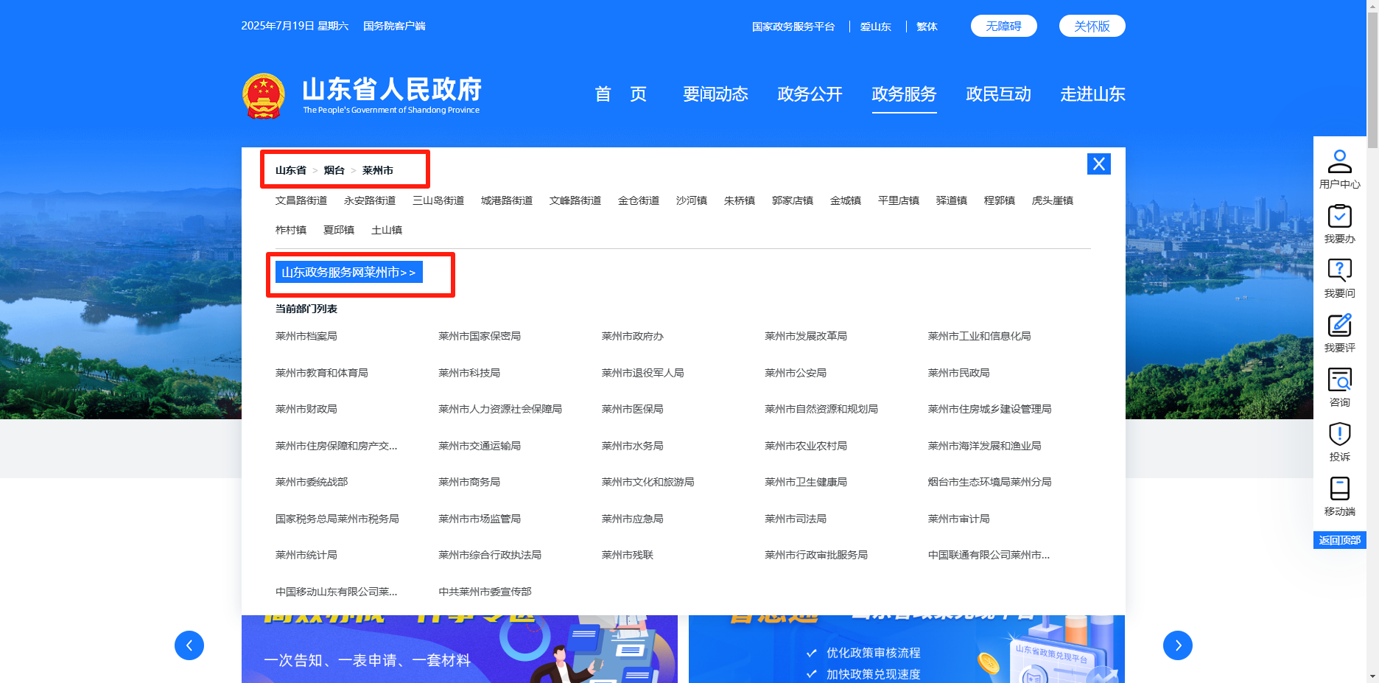Open the 要闻动态 navigation tab
1379x683 pixels.
[x=715, y=94]
